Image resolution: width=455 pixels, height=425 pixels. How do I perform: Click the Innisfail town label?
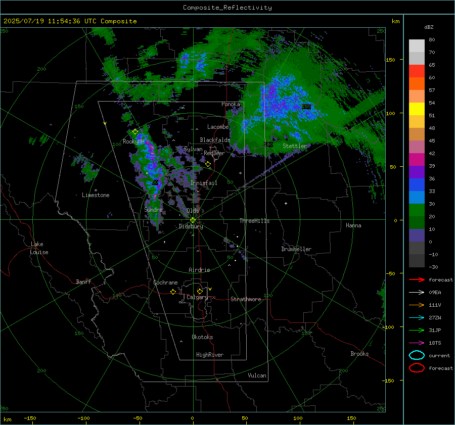pos(204,183)
